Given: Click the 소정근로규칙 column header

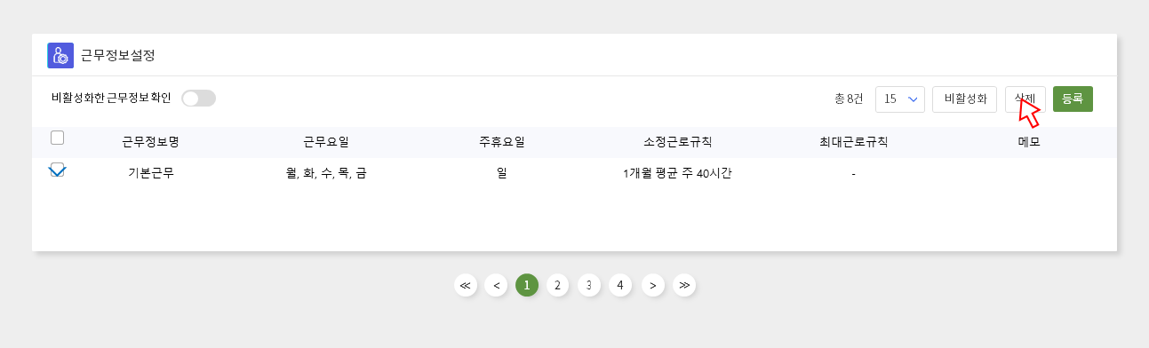Looking at the screenshot, I should pyautogui.click(x=678, y=142).
